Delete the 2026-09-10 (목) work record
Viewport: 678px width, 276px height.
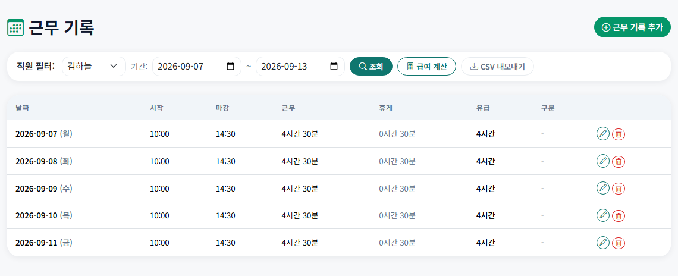pyautogui.click(x=619, y=216)
